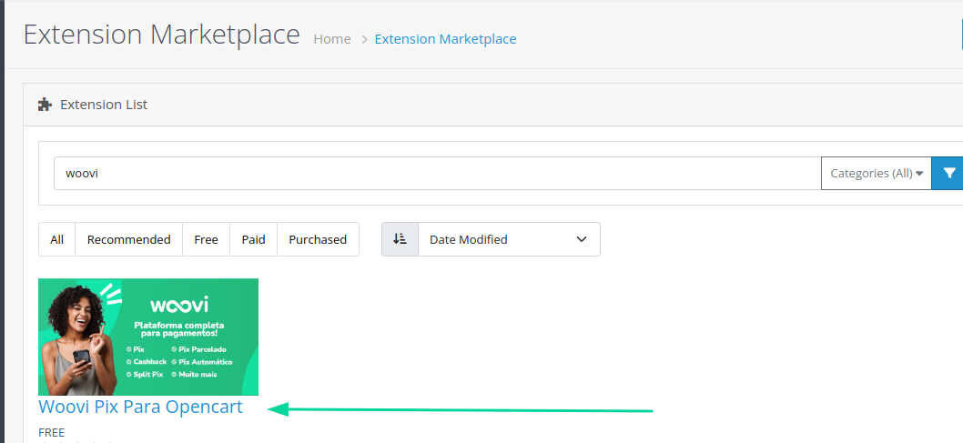Open the Categories (All) dropdown
The width and height of the screenshot is (963, 443).
pos(877,174)
